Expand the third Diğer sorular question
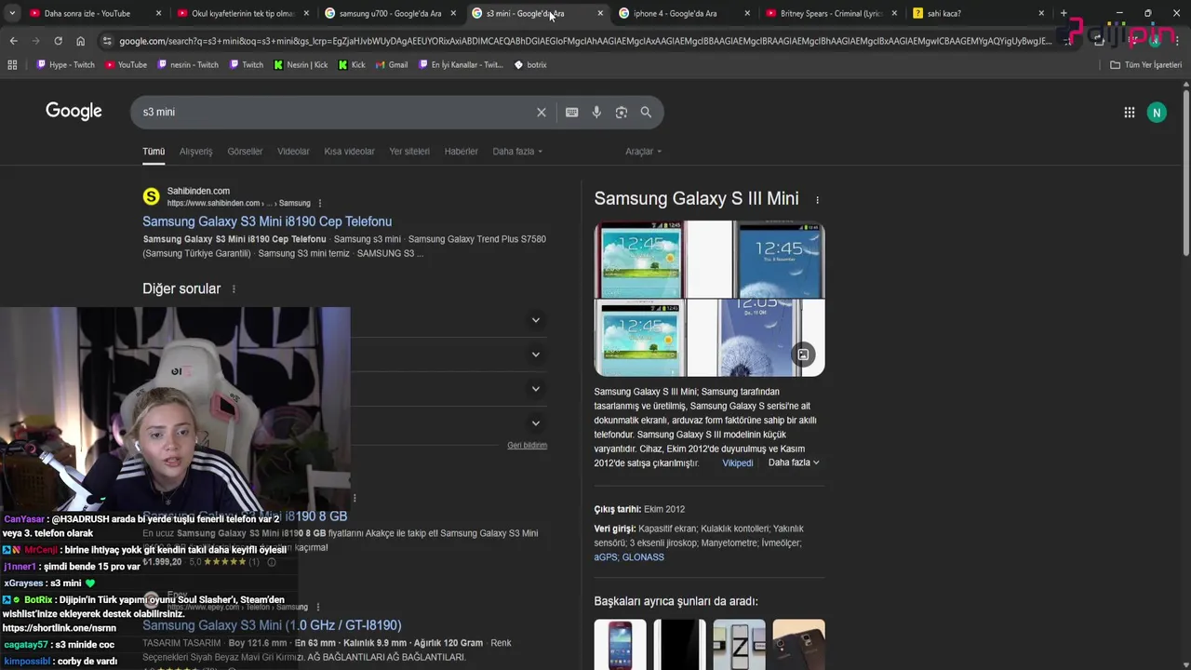Viewport: 1191px width, 670px height. pos(535,389)
